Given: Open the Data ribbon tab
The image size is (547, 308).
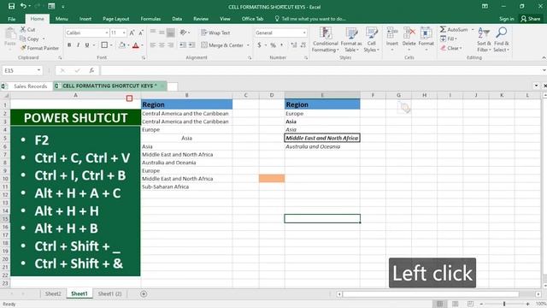Looking at the screenshot, I should point(177,19).
